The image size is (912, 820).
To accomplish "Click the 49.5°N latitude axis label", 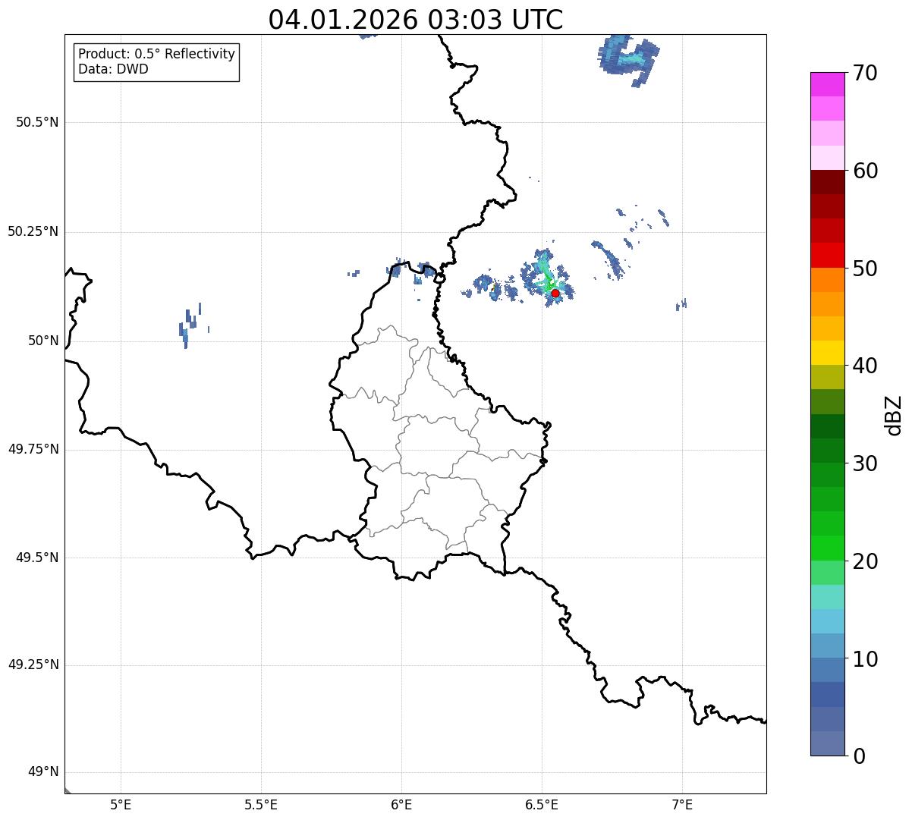I will point(37,558).
